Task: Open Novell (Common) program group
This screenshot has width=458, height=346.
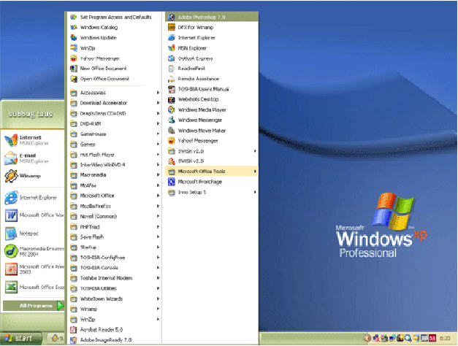Action: coord(114,216)
